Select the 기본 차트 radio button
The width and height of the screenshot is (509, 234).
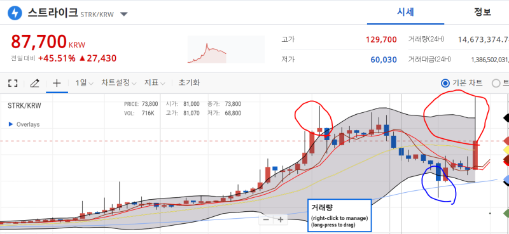point(445,83)
